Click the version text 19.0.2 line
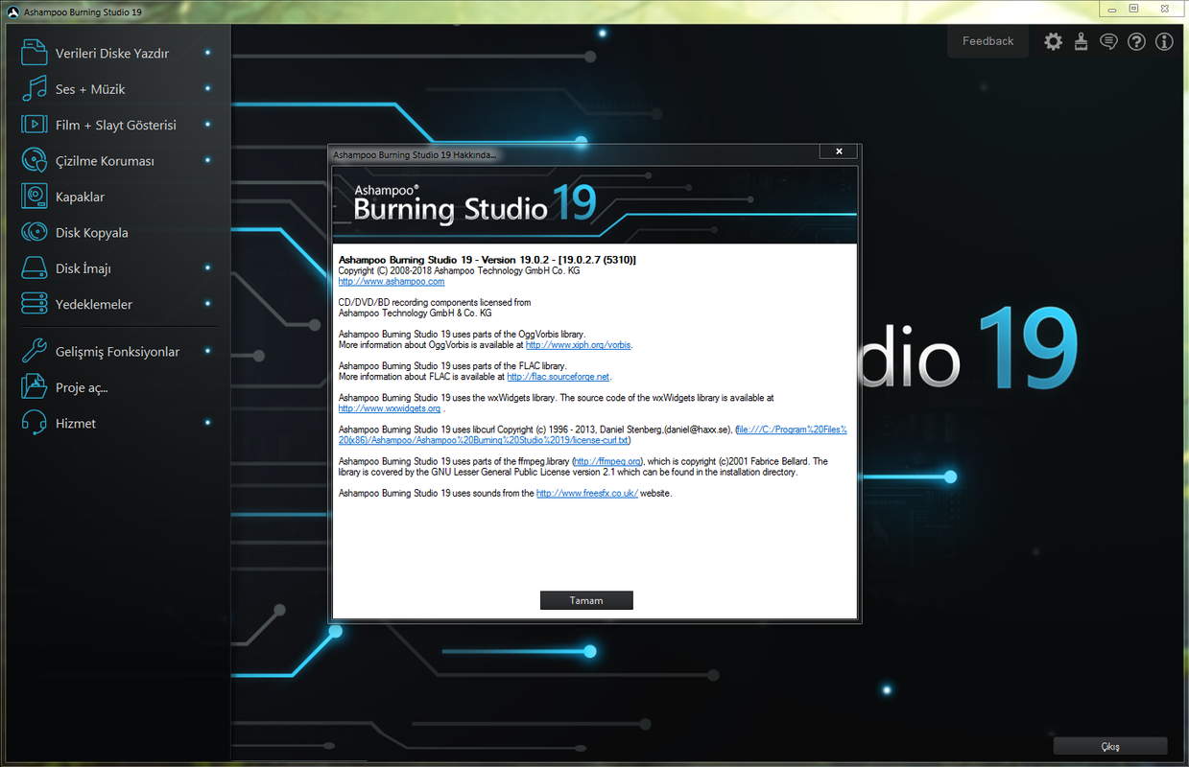Image resolution: width=1189 pixels, height=767 pixels. 487,260
